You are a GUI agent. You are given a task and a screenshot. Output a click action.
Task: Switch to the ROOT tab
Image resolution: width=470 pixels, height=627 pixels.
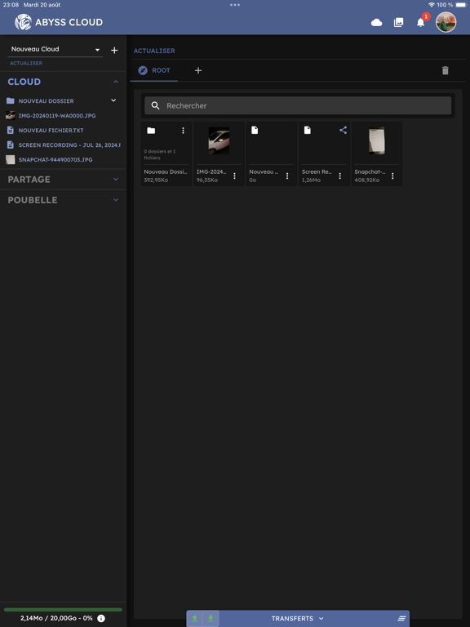(x=154, y=70)
